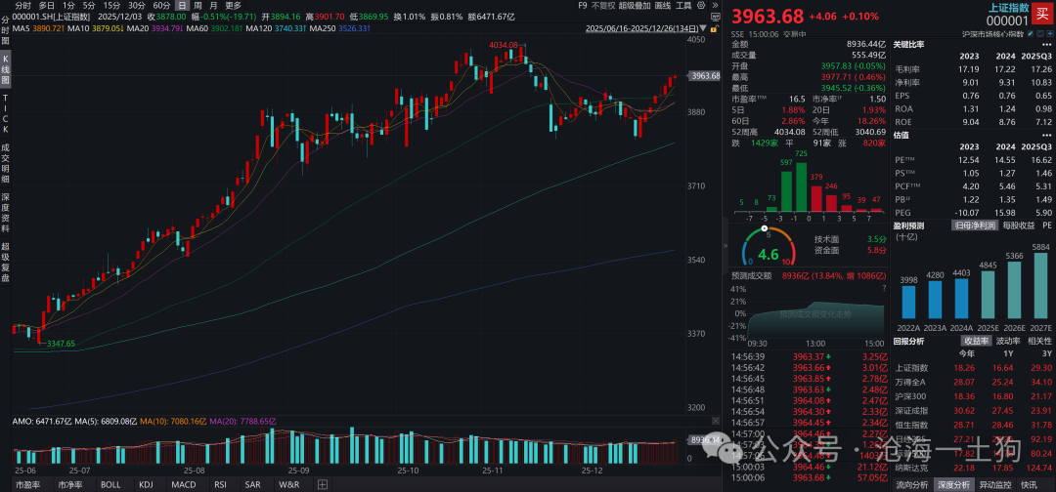The height and width of the screenshot is (492, 1056).
Task: Select 波动率 in 回报分析
Action: click(x=1008, y=342)
